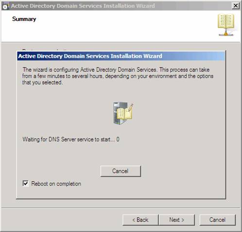Click the network stand beneath the book icon
Screen dimensions: 242x232
pyautogui.click(x=226, y=33)
